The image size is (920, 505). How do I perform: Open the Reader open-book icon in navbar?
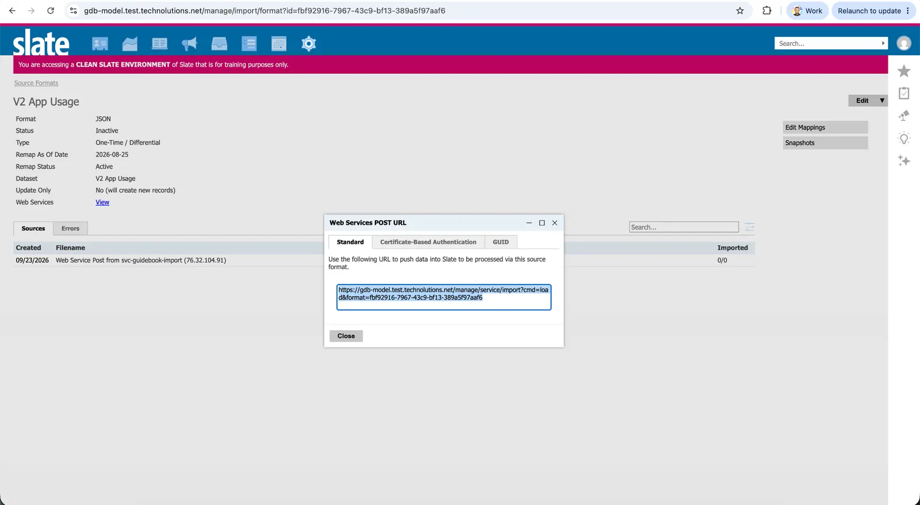[160, 44]
